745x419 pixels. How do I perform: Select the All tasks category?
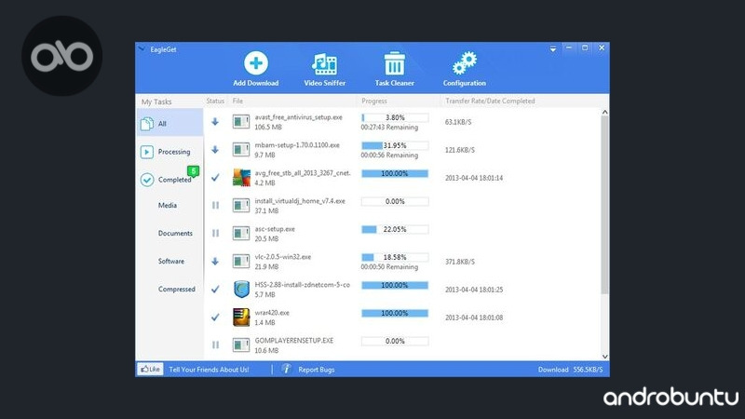170,124
